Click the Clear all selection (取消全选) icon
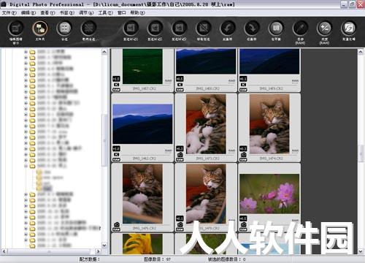 88,28
